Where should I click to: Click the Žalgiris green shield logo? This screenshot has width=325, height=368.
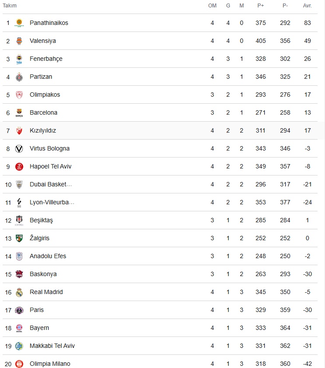(19, 238)
